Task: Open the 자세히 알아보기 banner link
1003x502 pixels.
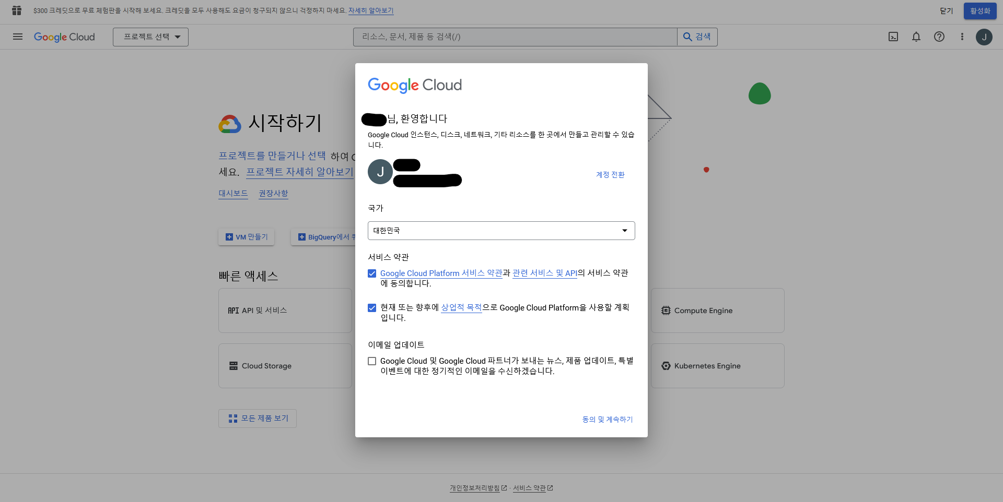Action: (x=371, y=10)
